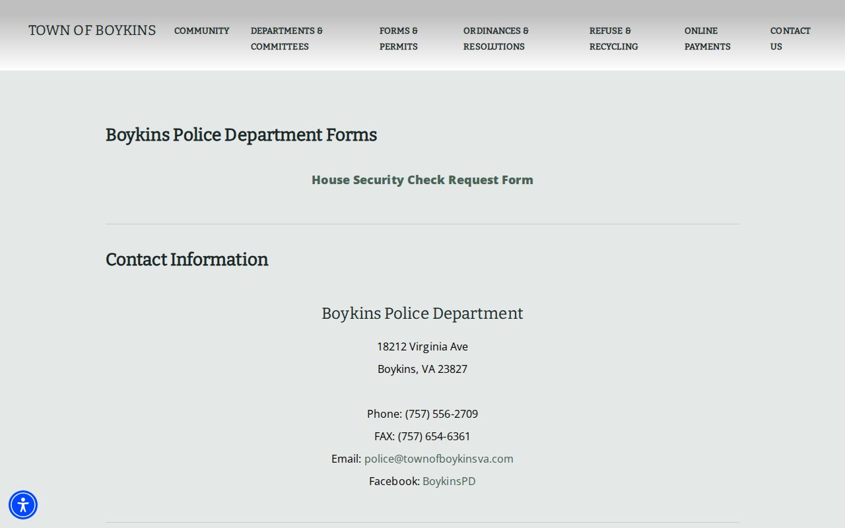The image size is (845, 528).
Task: Select the Contact Information heading
Action: tap(187, 259)
